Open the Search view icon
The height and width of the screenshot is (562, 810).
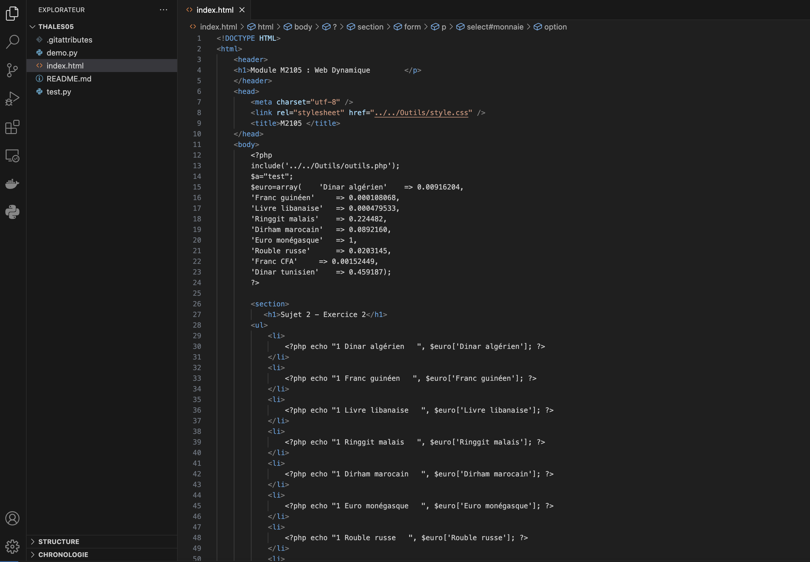coord(12,42)
